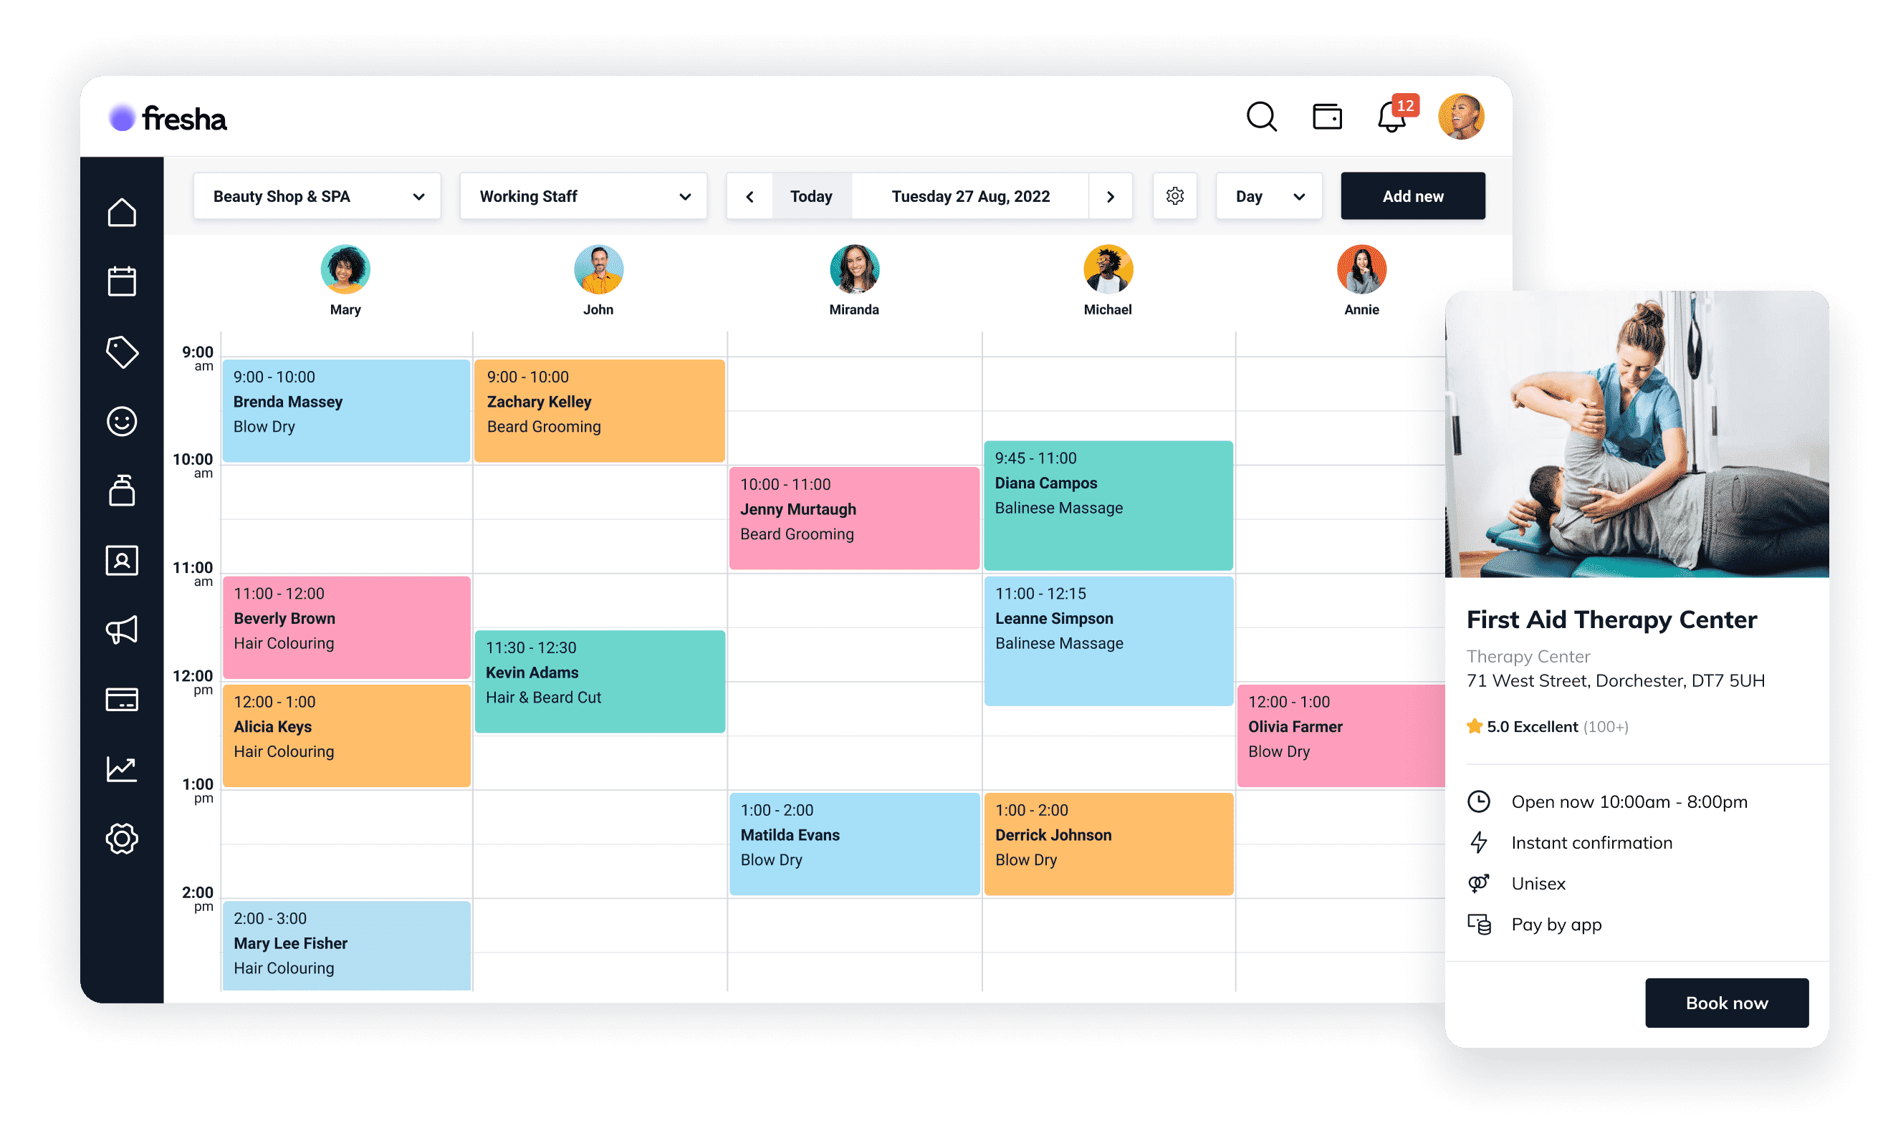The image size is (1883, 1128).
Task: Expand the Day view selector dropdown
Action: (1268, 196)
